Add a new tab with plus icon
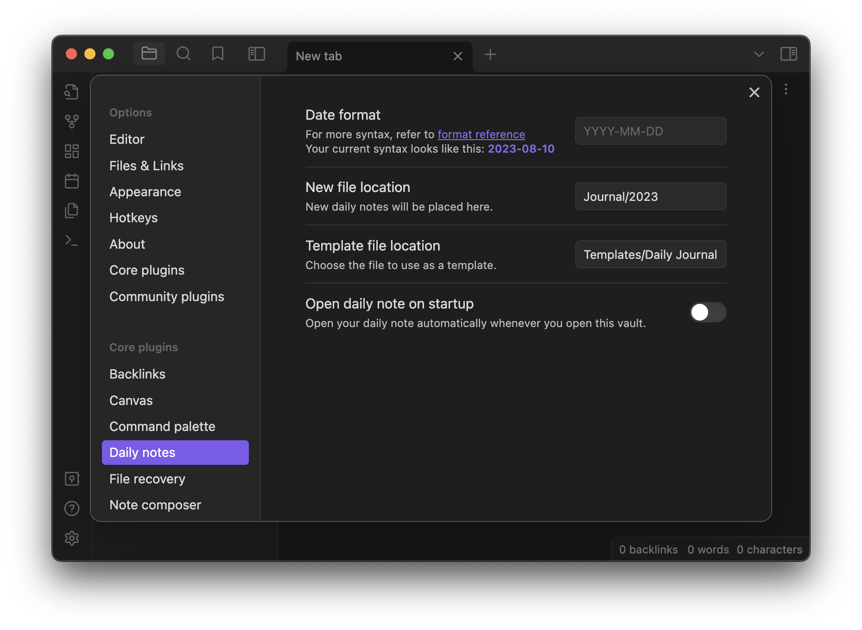 [x=490, y=55]
